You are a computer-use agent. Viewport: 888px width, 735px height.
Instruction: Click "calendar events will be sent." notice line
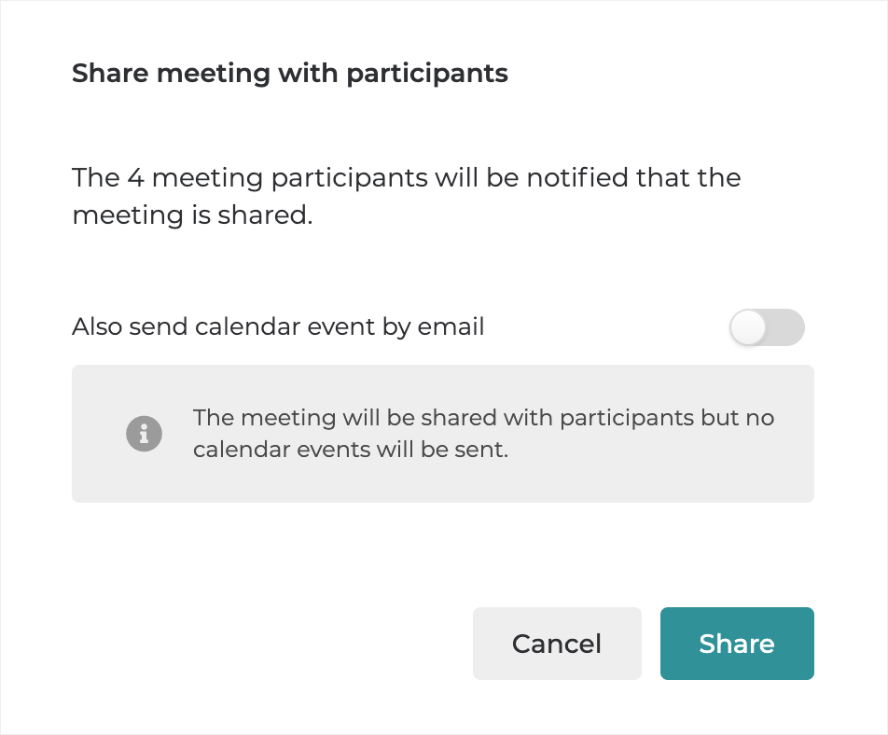[350, 450]
